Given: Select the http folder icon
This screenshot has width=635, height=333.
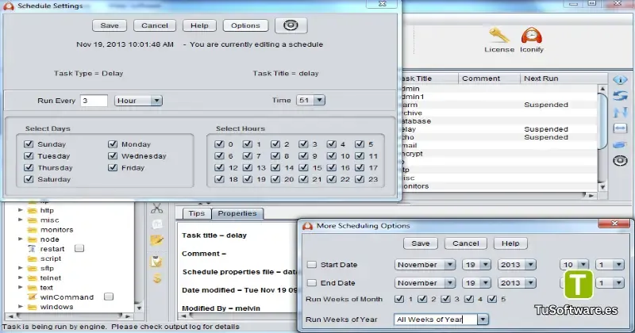Looking at the screenshot, I should click(x=33, y=210).
